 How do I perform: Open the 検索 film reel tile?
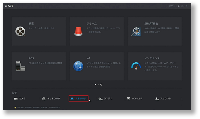pos(39,31)
